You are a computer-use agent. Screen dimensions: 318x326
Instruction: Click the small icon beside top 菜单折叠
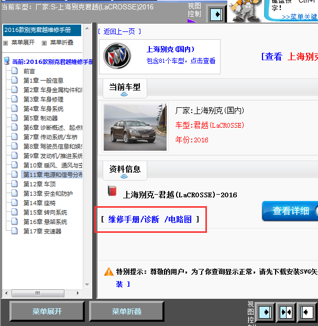pos(44,43)
